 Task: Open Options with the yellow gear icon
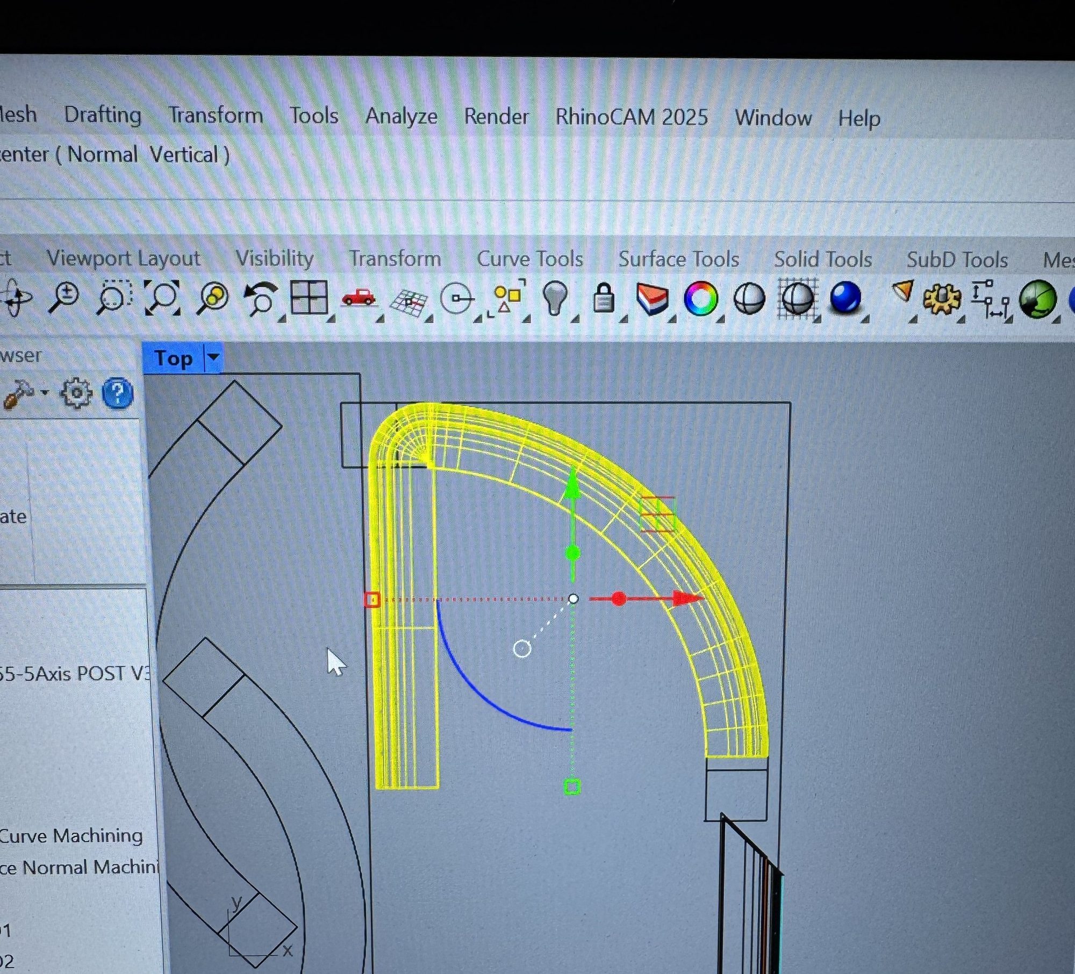tap(941, 300)
